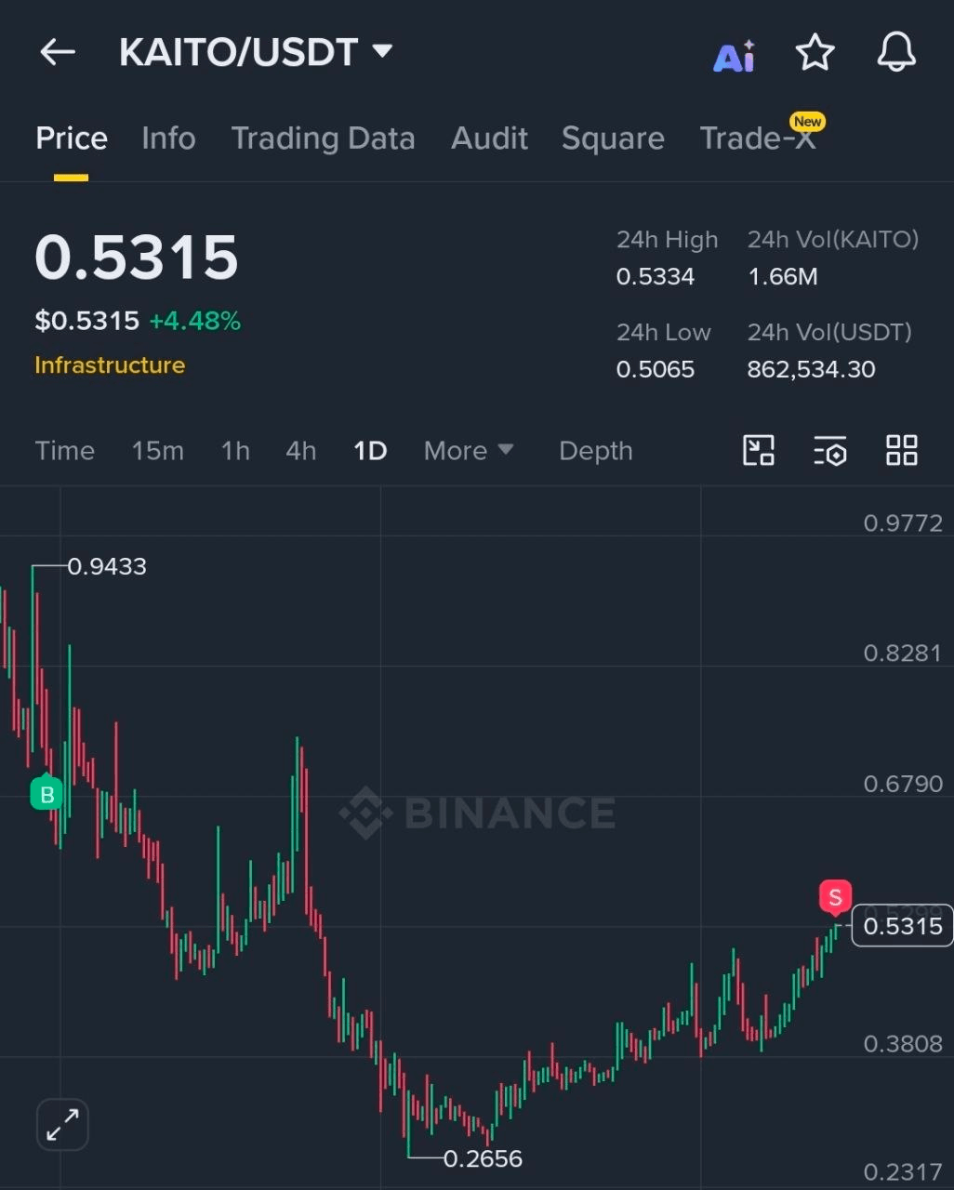The height and width of the screenshot is (1190, 954).
Task: Go back with the left arrow
Action: (x=58, y=52)
